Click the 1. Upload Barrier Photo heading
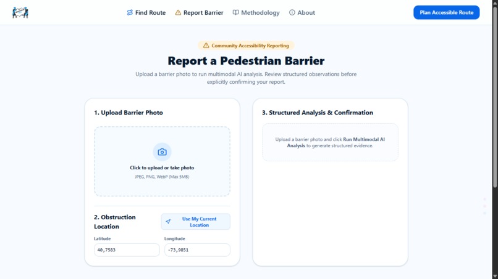The image size is (498, 279). 129,113
